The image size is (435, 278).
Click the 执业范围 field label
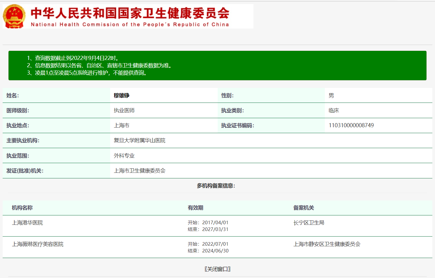click(x=18, y=156)
